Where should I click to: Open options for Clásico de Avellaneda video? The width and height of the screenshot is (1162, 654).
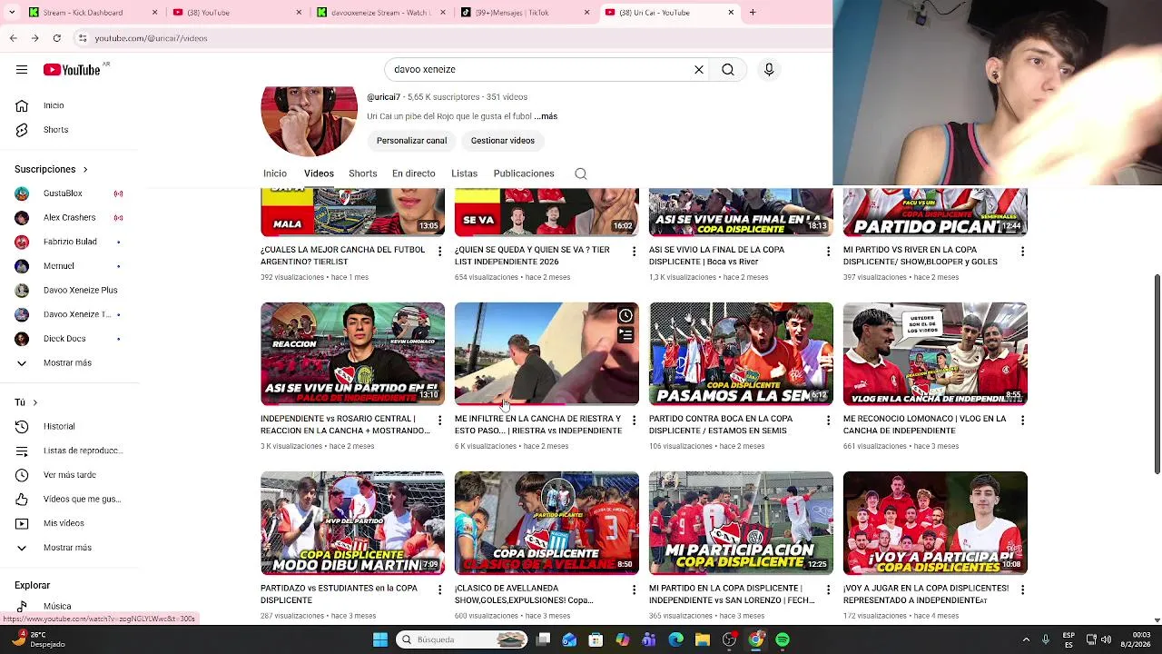(x=635, y=590)
